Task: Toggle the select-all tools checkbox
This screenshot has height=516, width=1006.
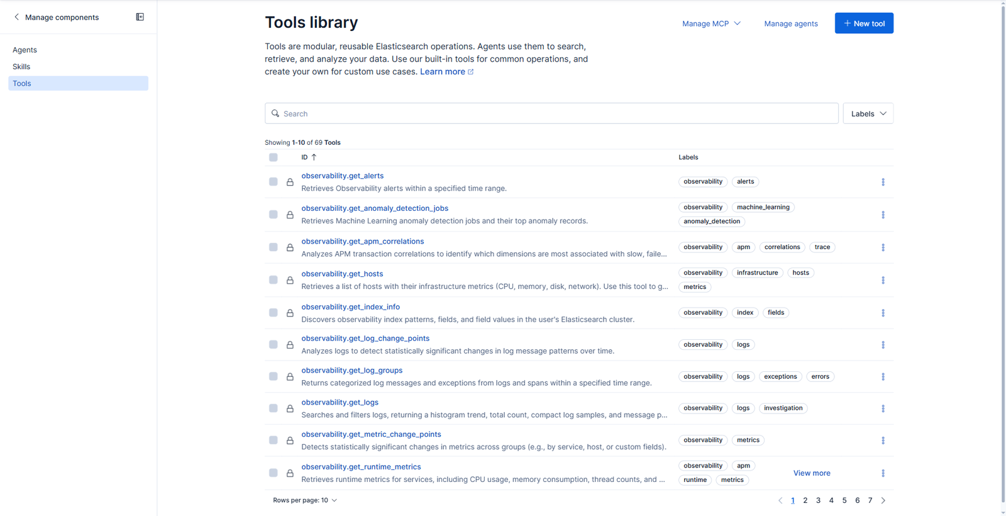Action: pyautogui.click(x=274, y=157)
